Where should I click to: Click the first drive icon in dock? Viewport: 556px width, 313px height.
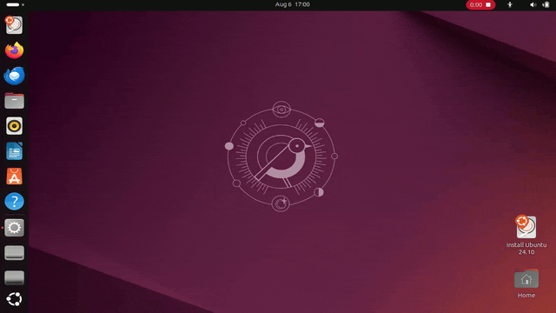click(x=14, y=253)
